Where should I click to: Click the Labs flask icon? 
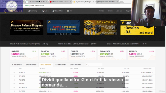(43, 11)
